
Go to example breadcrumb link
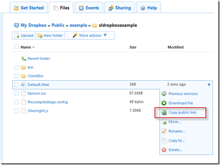tap(78, 25)
